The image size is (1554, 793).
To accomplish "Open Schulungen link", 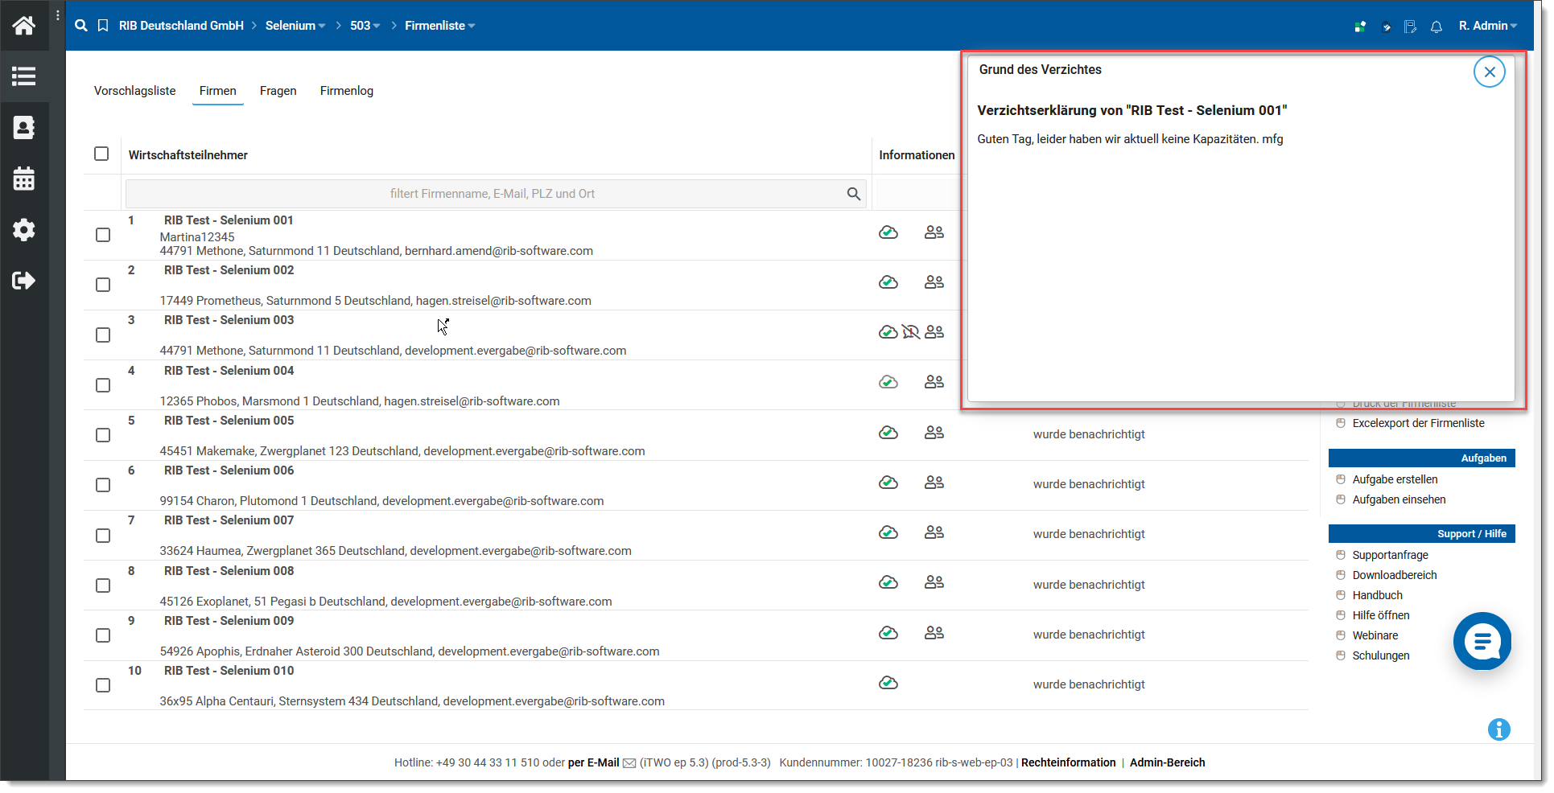I will 1380,655.
